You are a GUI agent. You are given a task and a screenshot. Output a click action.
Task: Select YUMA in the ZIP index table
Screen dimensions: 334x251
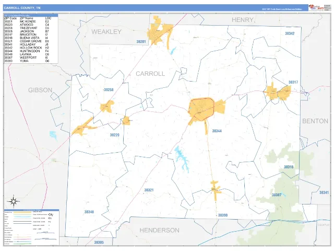tap(24, 61)
